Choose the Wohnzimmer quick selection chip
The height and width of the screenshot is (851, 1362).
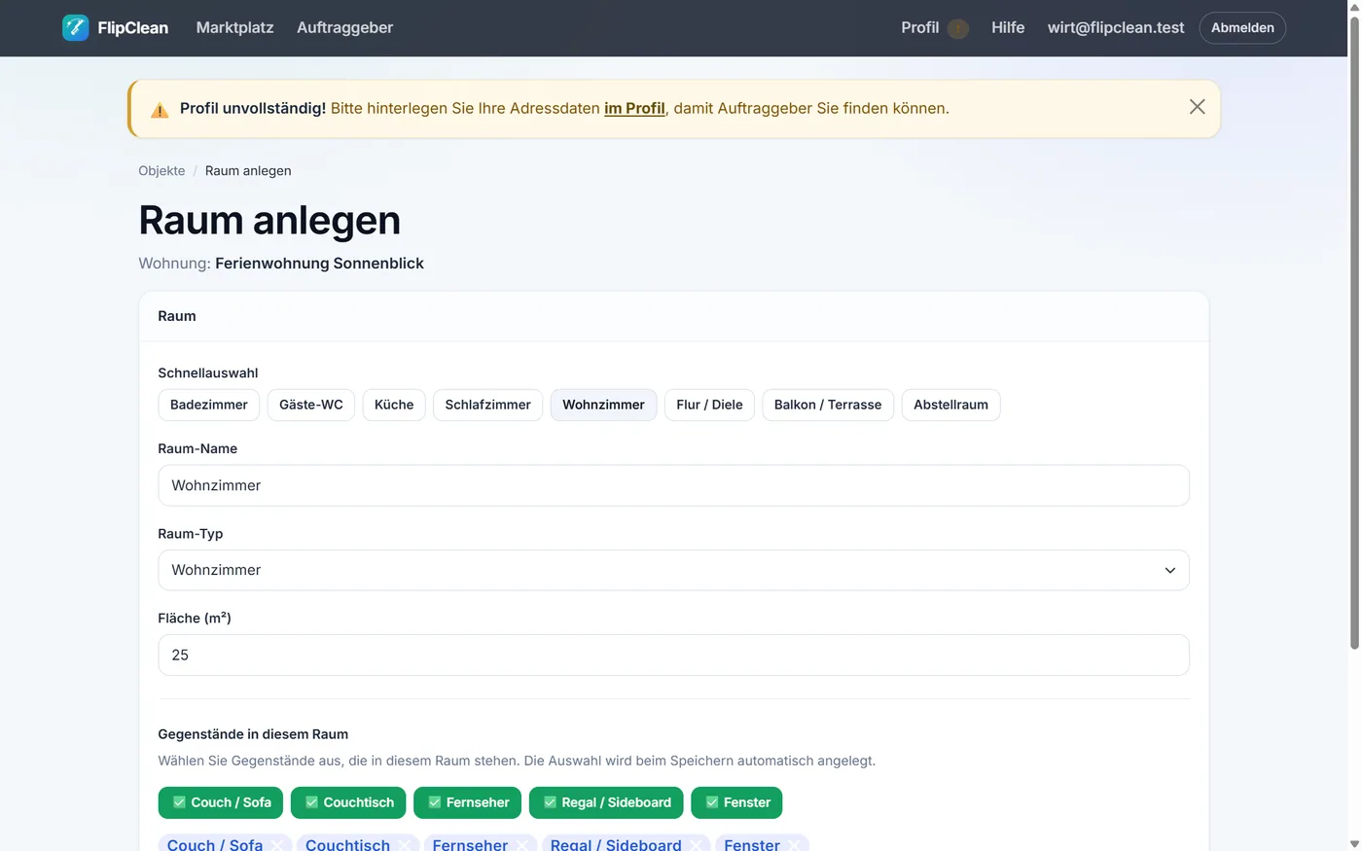[x=603, y=405]
